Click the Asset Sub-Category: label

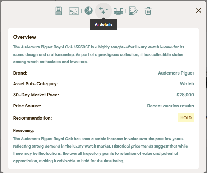tap(36, 84)
